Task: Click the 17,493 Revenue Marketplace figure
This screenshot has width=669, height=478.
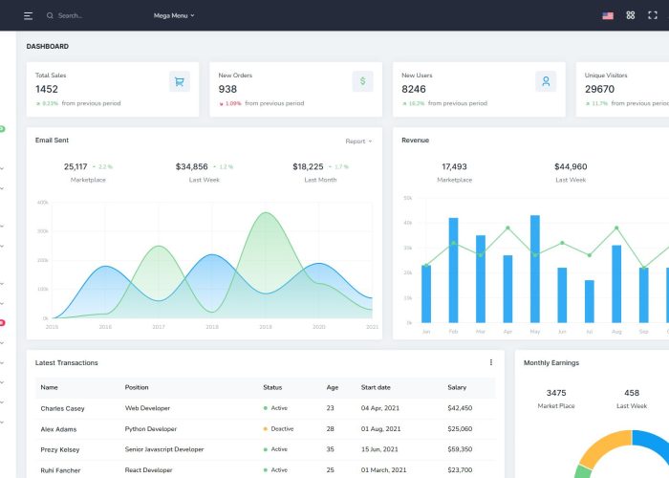Action: (x=454, y=167)
